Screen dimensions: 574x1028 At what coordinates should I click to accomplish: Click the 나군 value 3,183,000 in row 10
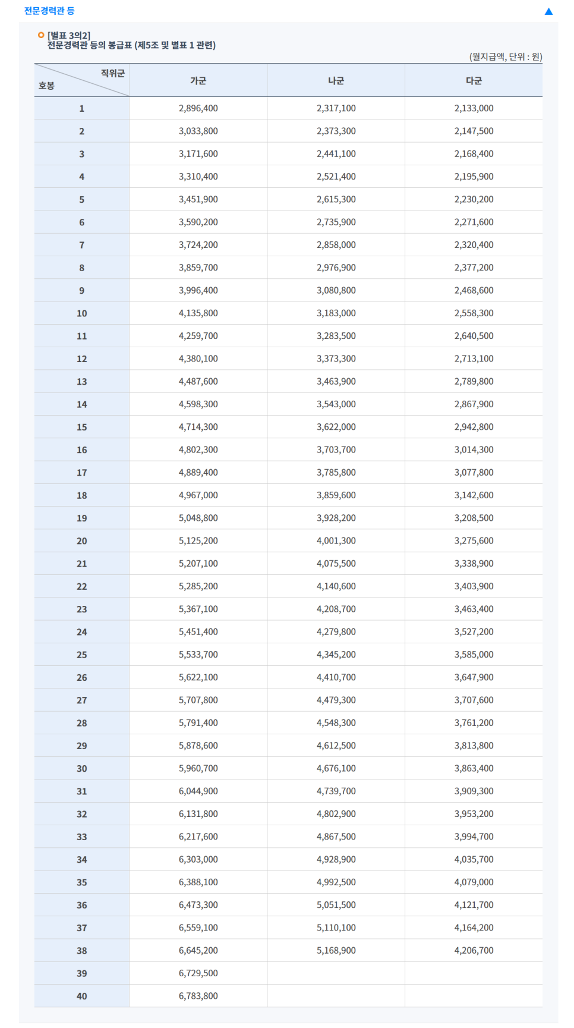336,313
